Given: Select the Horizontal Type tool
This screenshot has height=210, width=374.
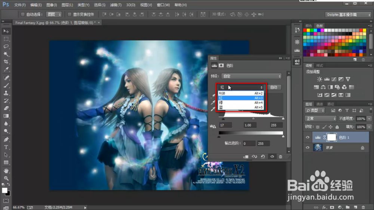Looking at the screenshot, I should [6, 147].
